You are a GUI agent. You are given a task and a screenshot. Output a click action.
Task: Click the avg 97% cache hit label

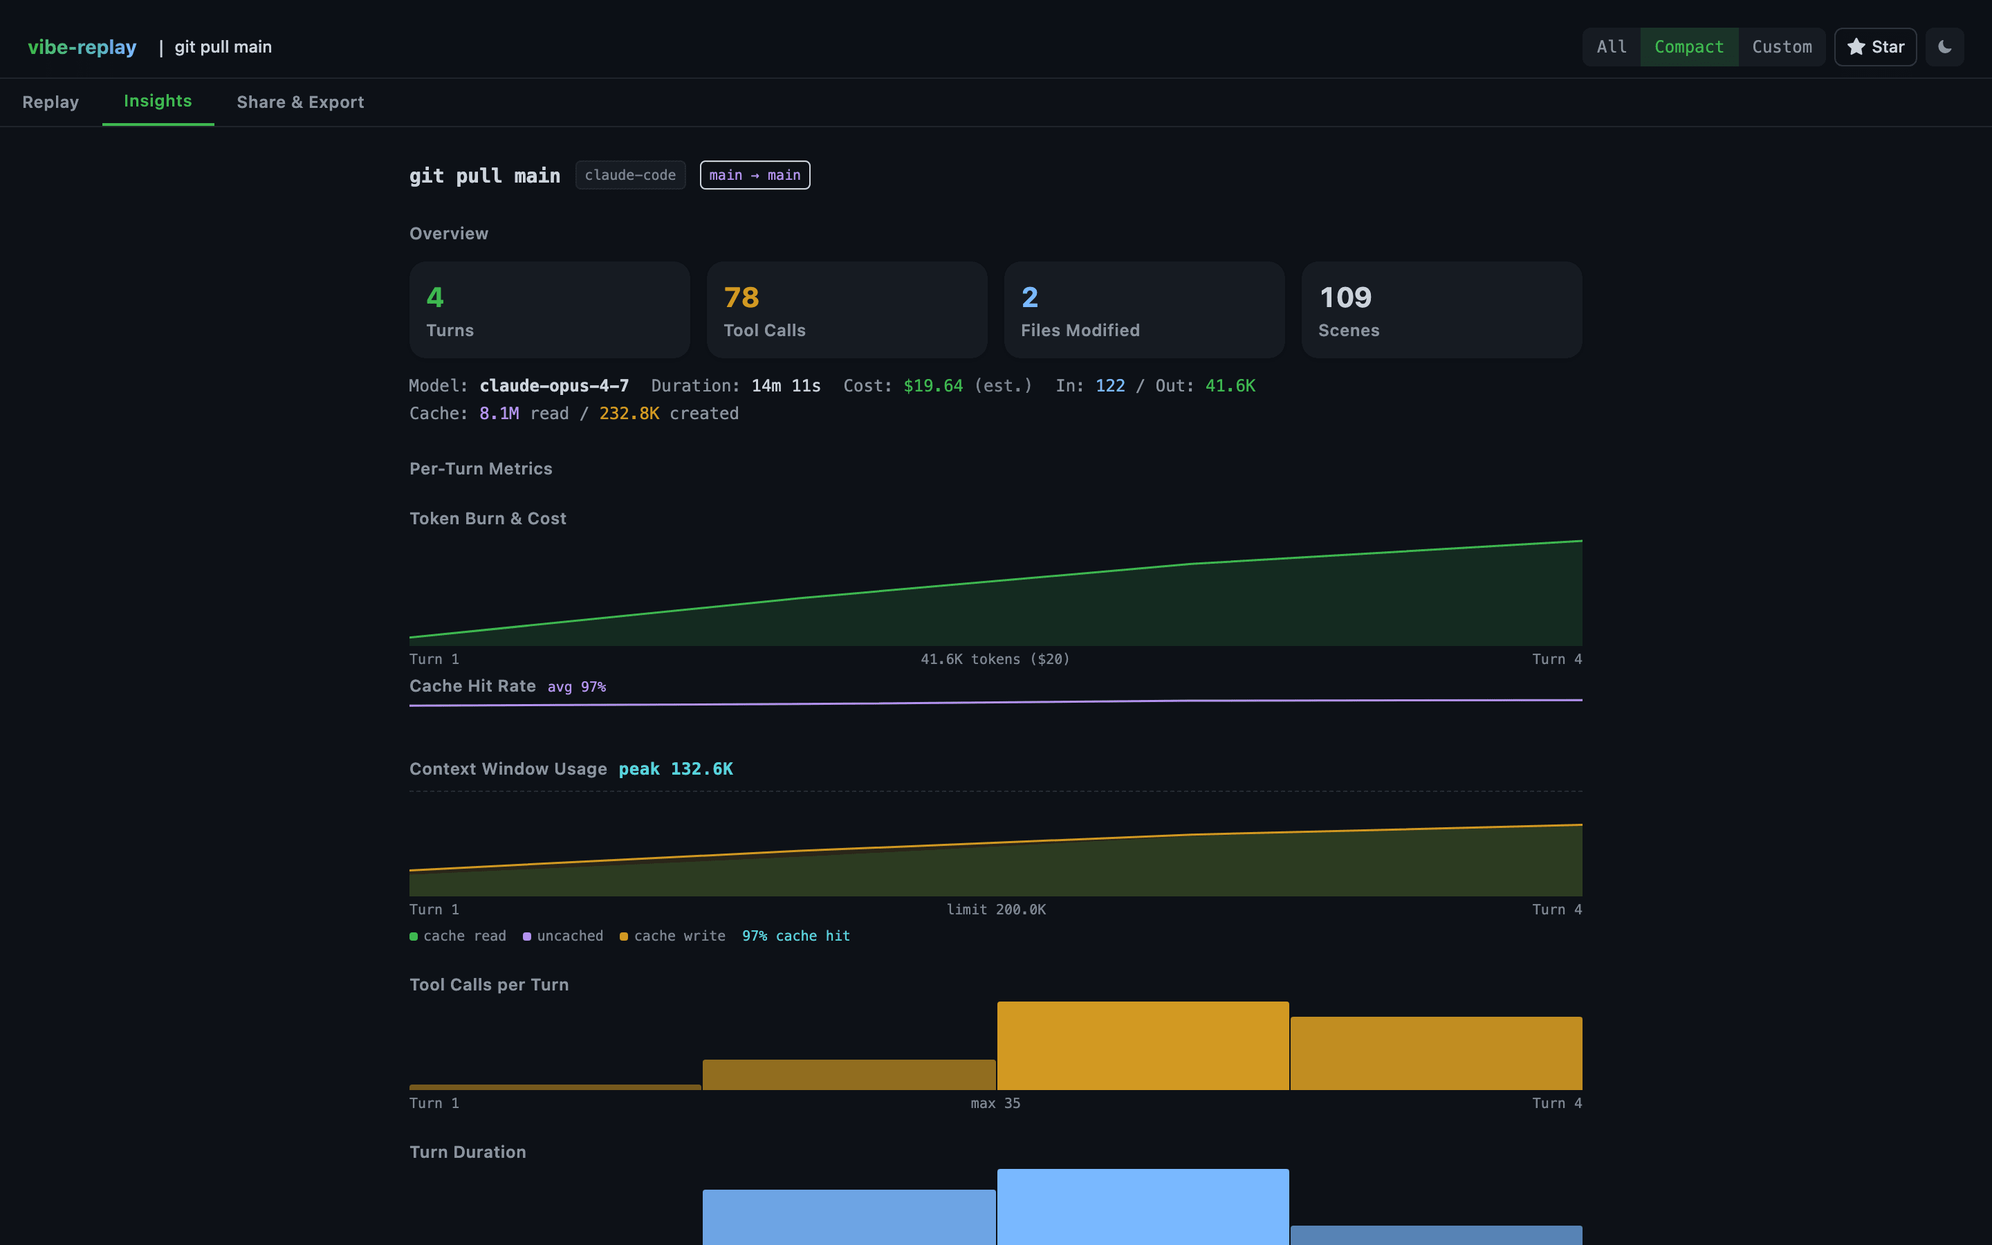click(x=577, y=687)
